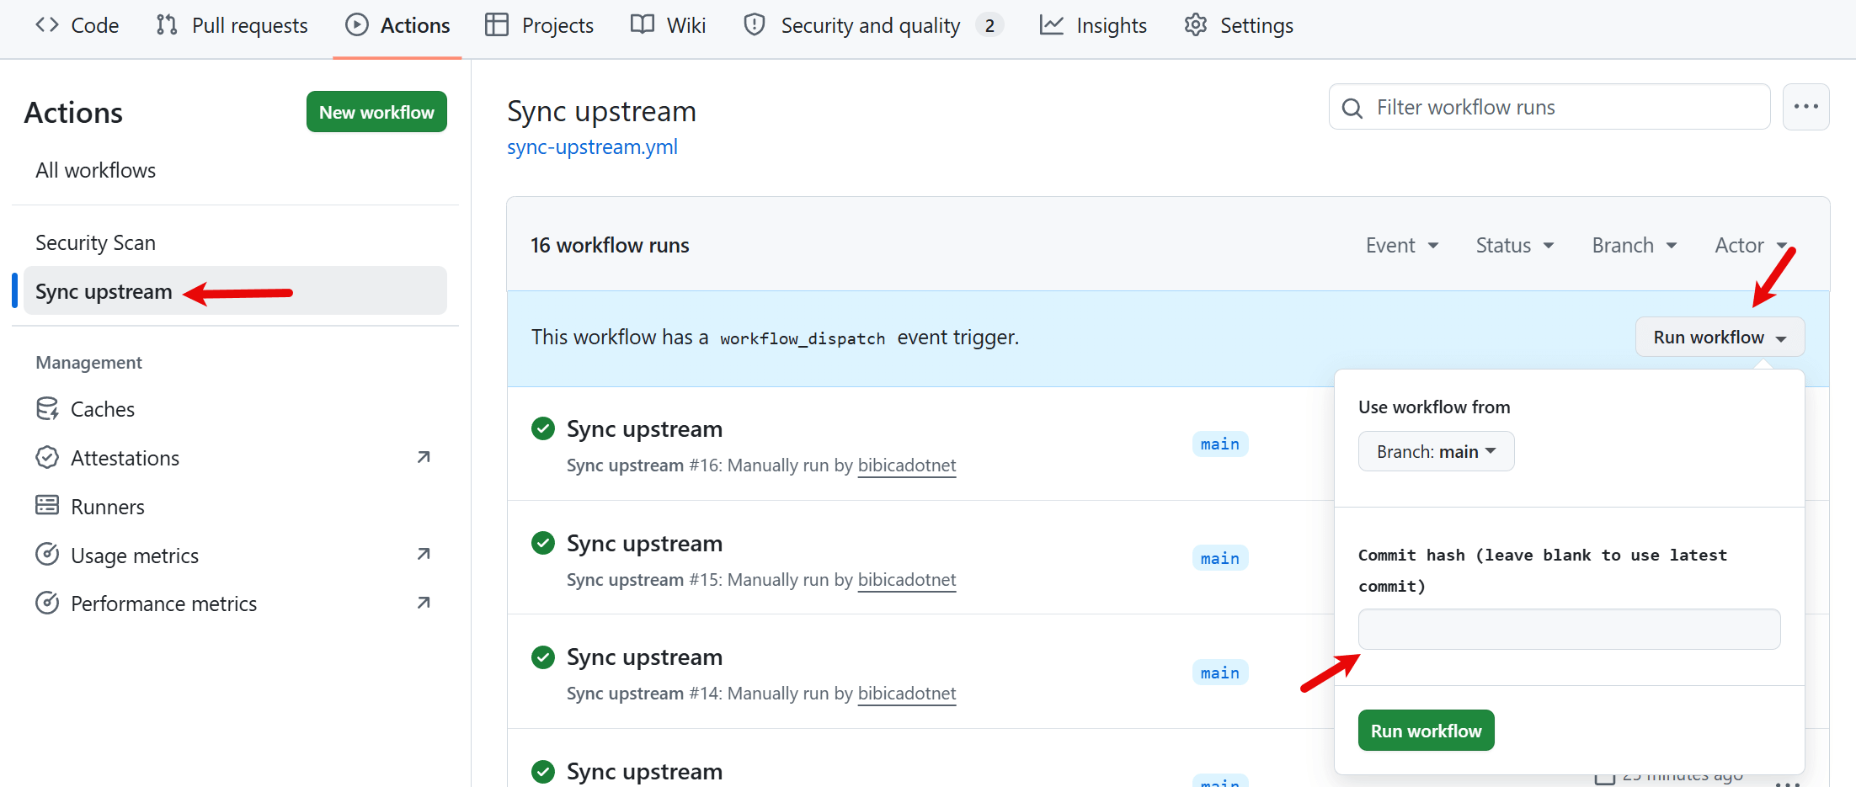Click success checkmark of run #16

(543, 428)
